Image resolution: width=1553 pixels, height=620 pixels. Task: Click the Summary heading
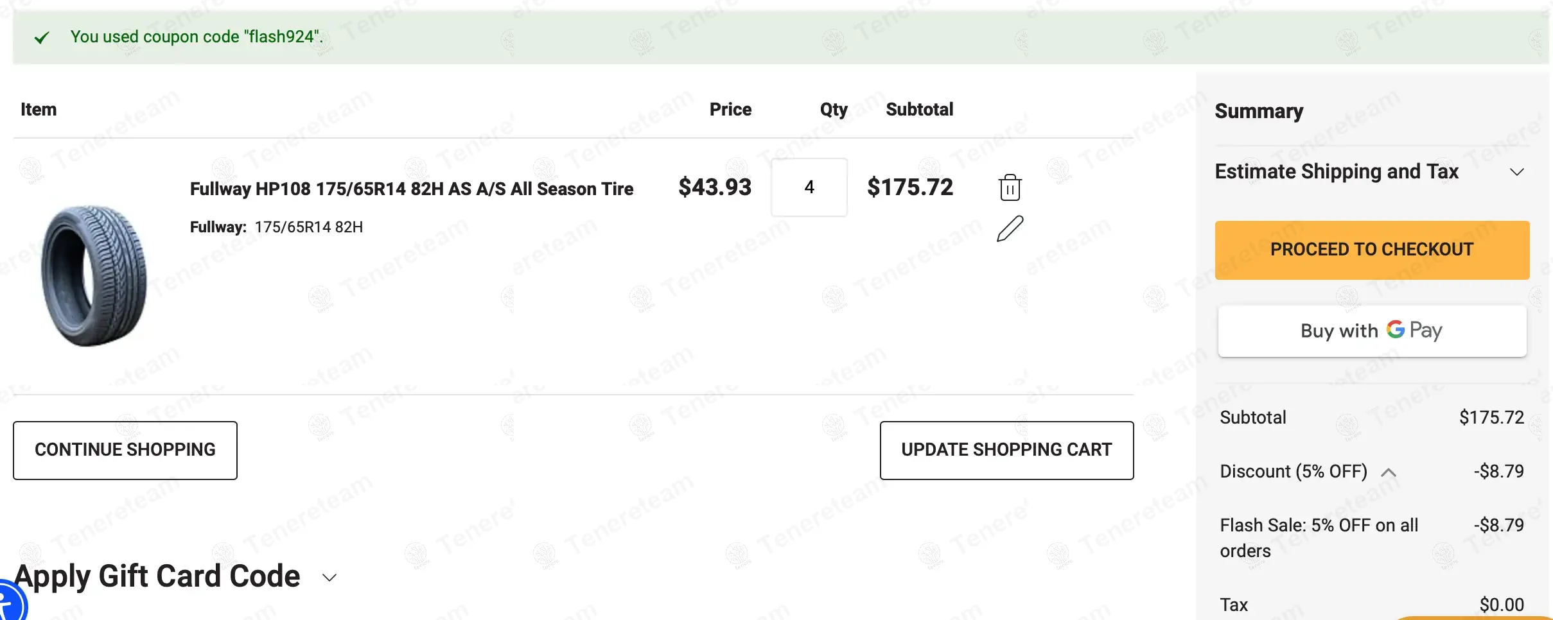pos(1259,111)
